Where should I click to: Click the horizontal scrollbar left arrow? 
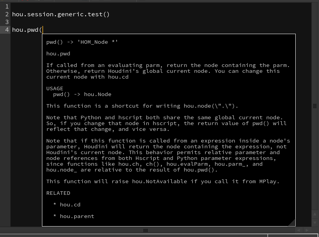299,230
